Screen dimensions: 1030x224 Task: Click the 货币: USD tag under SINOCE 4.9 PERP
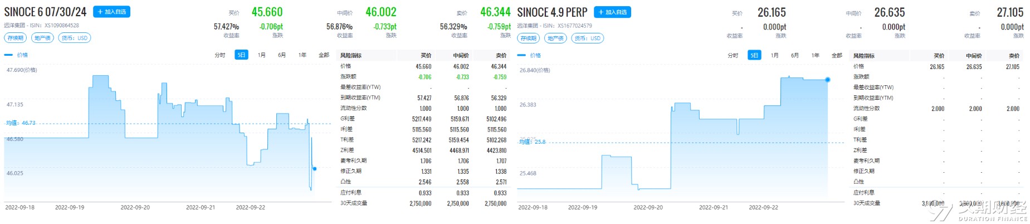tap(588, 38)
